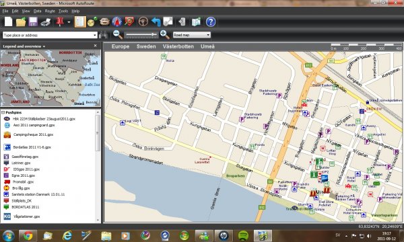This screenshot has height=242, width=404.
Task: Select Egna 2011.gpx pushpin set
Action: tap(23, 175)
